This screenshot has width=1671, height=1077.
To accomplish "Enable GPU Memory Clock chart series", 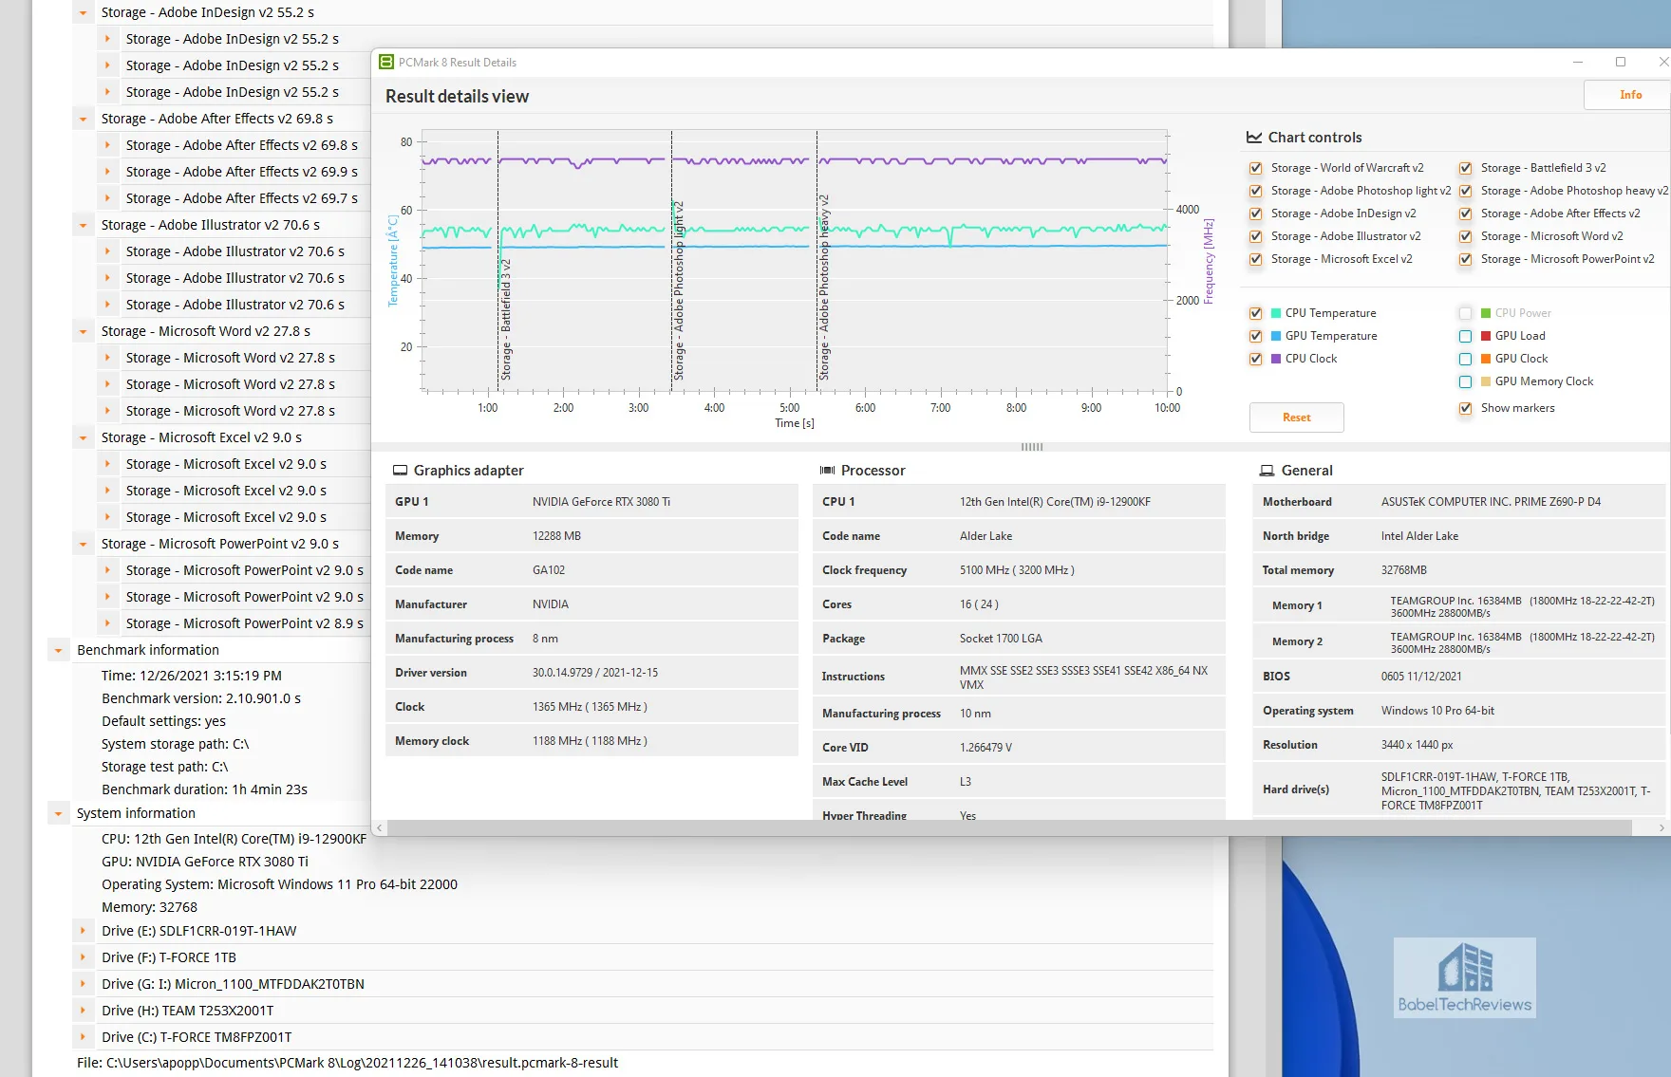I will [1465, 381].
